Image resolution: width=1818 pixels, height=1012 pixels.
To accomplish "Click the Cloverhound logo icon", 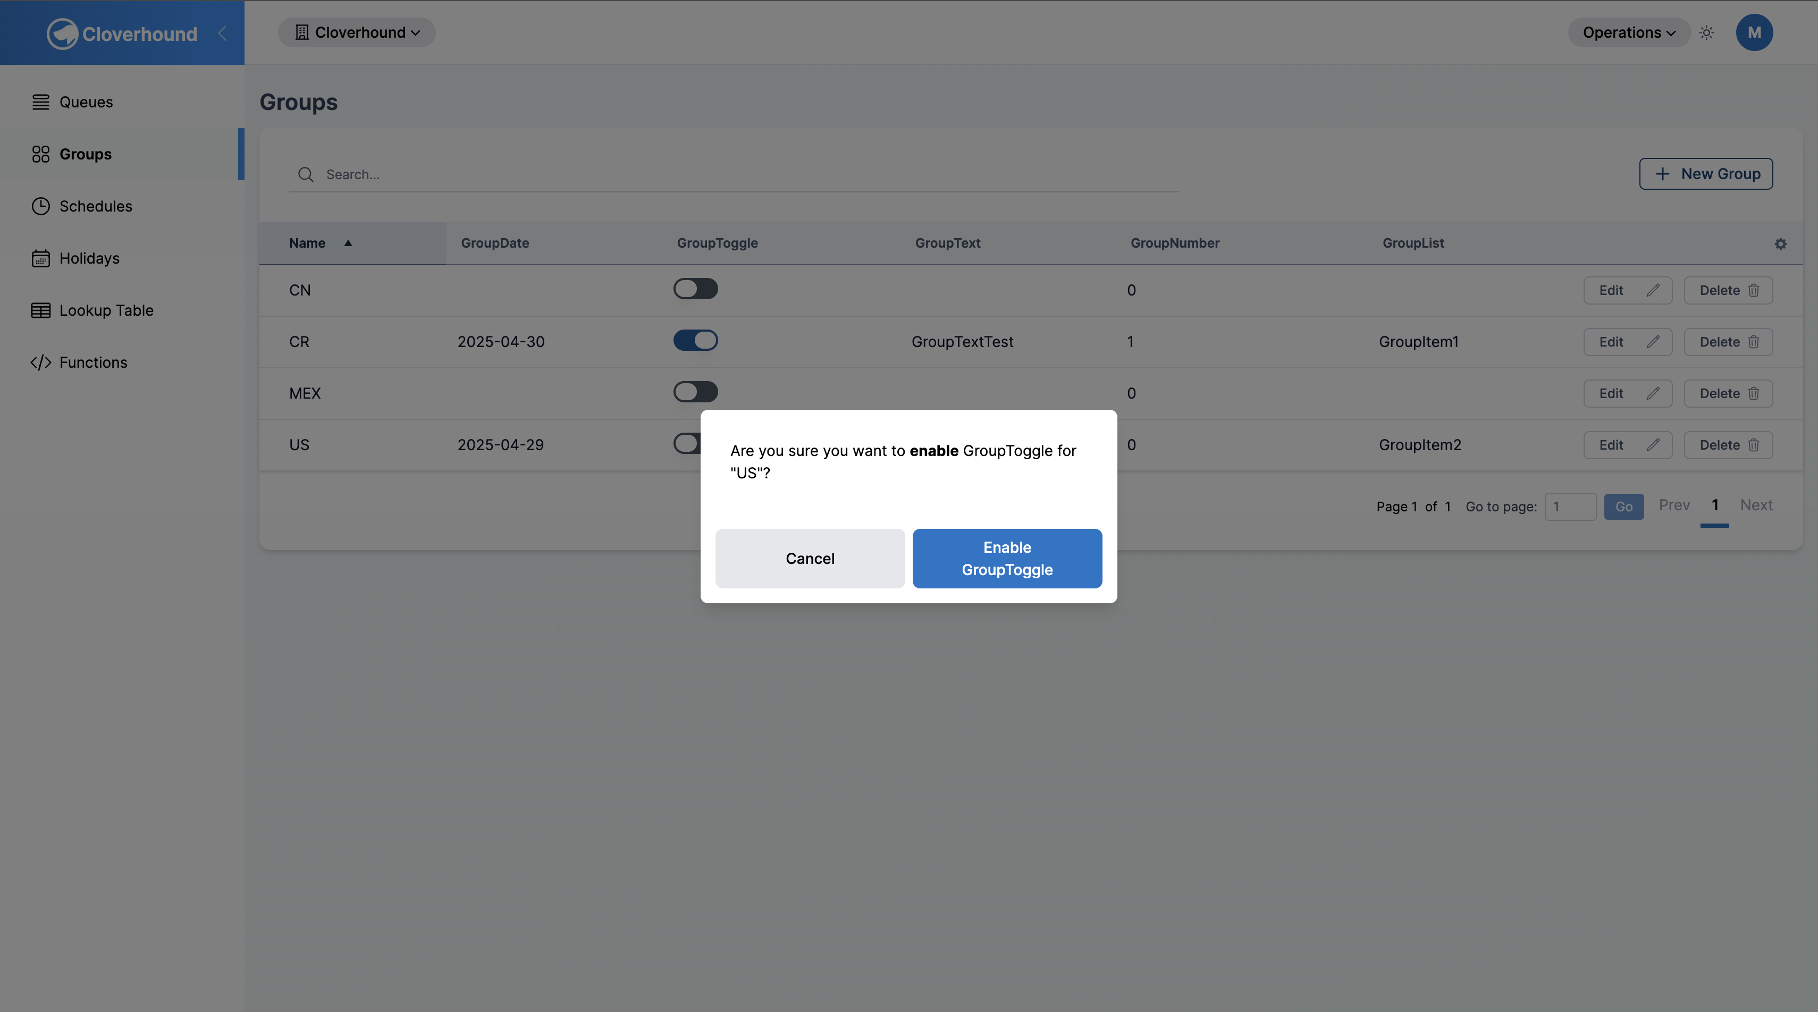I will click(62, 33).
